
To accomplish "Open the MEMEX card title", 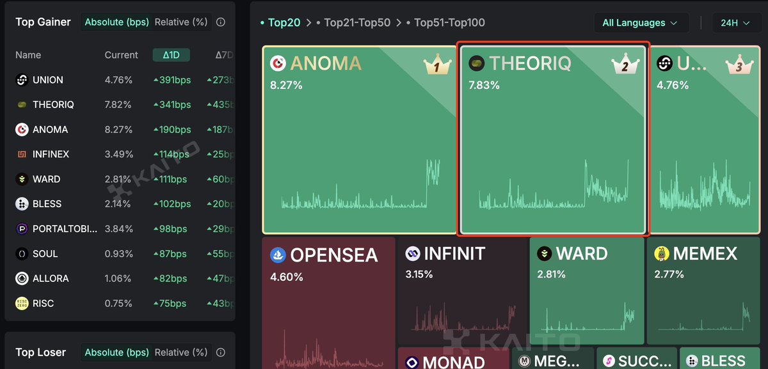I will (x=705, y=254).
